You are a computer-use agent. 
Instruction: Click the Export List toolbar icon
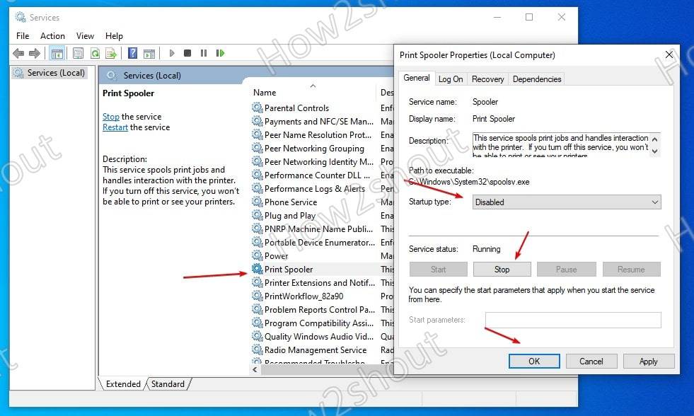111,54
